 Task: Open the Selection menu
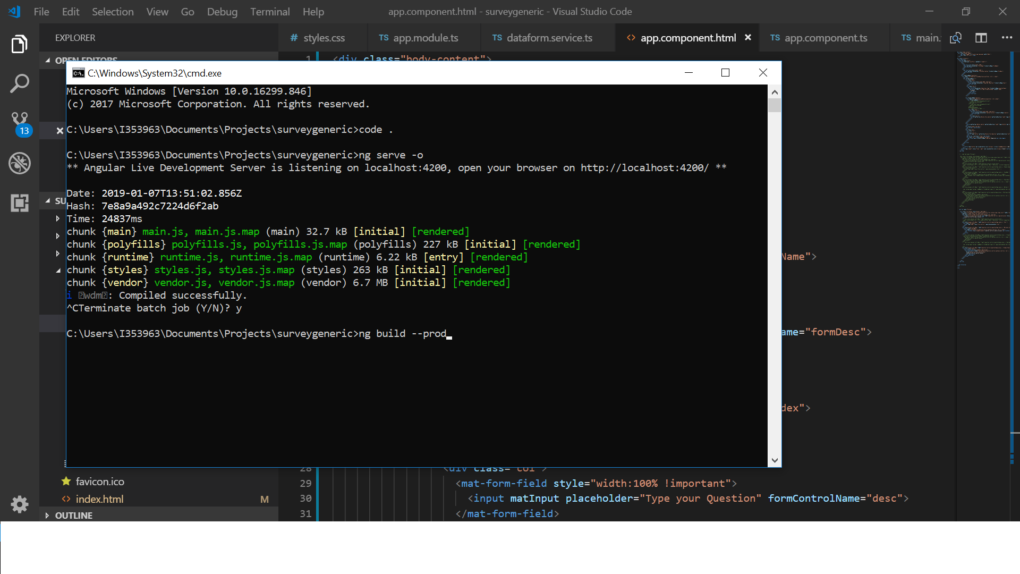click(x=113, y=12)
